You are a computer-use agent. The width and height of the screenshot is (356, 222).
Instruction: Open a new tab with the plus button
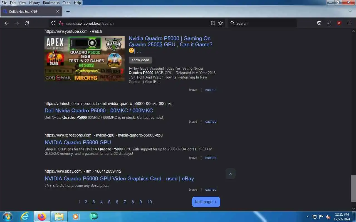pyautogui.click(x=68, y=11)
